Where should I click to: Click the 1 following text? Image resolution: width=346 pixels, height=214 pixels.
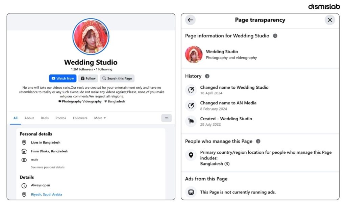(104, 69)
